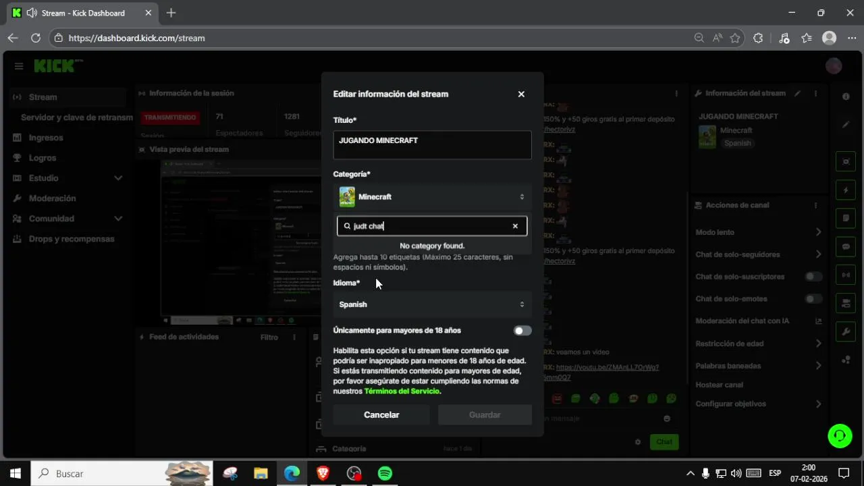Image resolution: width=864 pixels, height=486 pixels.
Task: Click the browser back arrow
Action: 13,38
